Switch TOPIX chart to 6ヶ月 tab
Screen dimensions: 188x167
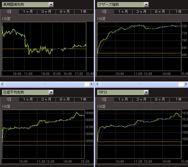click(160, 99)
